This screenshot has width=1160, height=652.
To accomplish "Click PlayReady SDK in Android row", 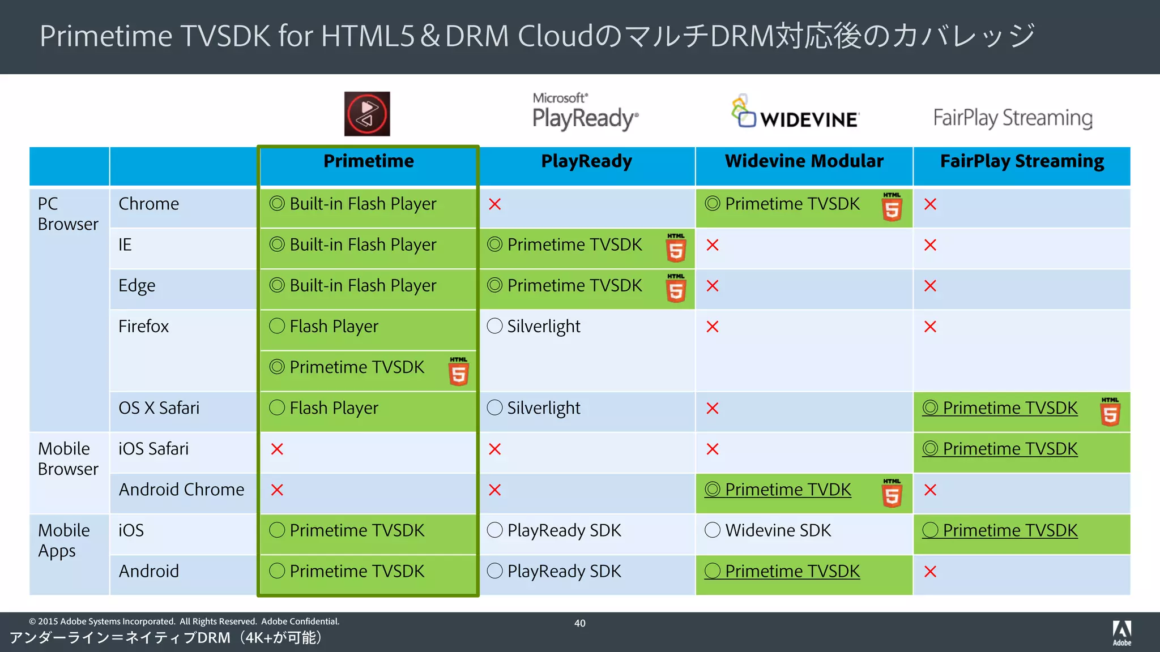I will [564, 571].
